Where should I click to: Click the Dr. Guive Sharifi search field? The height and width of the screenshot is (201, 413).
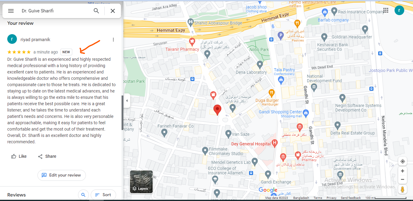click(54, 11)
